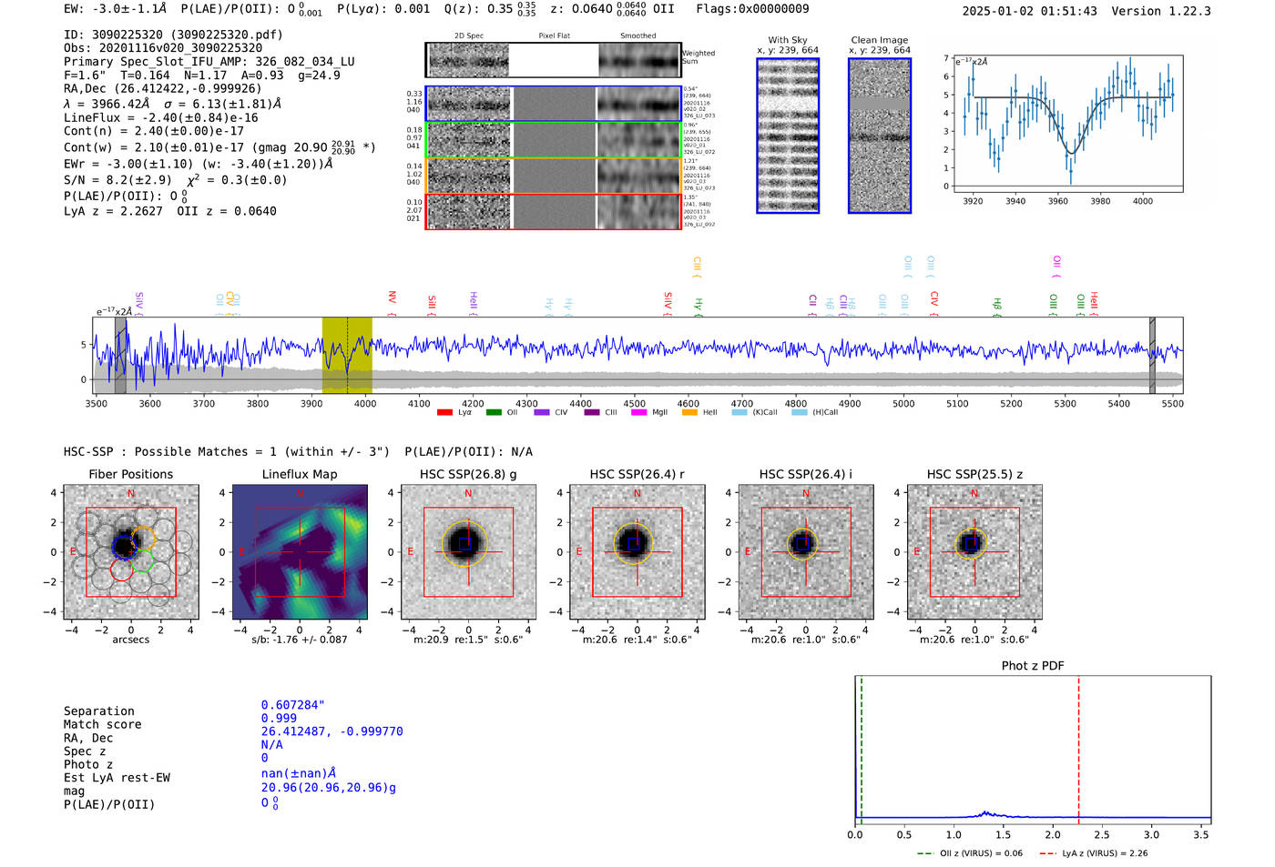Image resolution: width=1275 pixels, height=867 pixels.
Task: Click the red Lyα legend swatch
Action: pyautogui.click(x=444, y=412)
